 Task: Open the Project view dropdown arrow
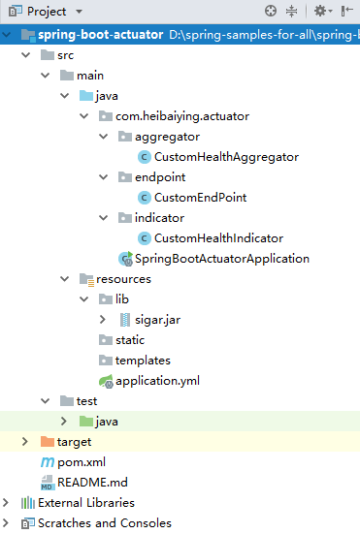click(x=80, y=12)
